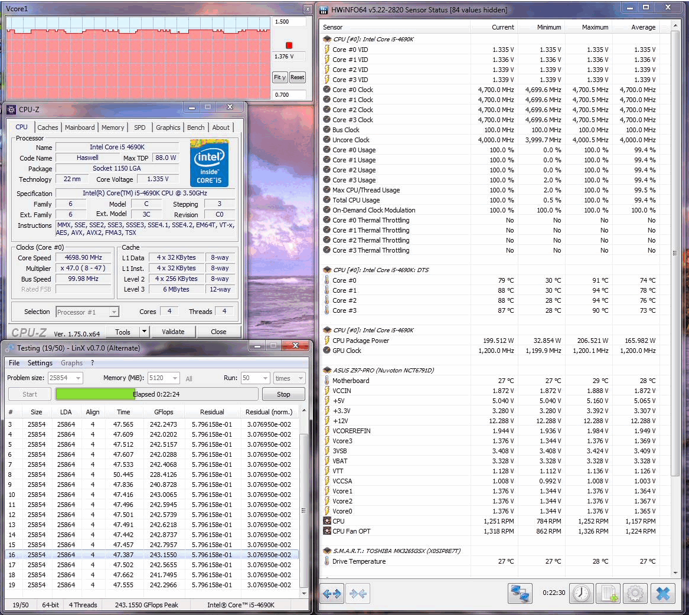Viewport: 689px width, 615px height.
Task: Click the Validate button in CPU-Z
Action: click(x=173, y=332)
